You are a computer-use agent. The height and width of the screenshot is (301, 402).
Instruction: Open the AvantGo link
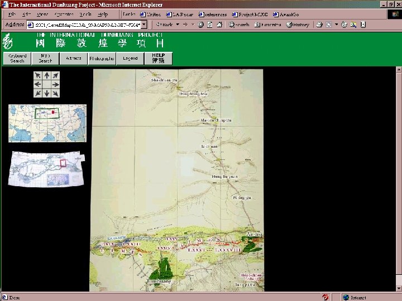point(286,14)
